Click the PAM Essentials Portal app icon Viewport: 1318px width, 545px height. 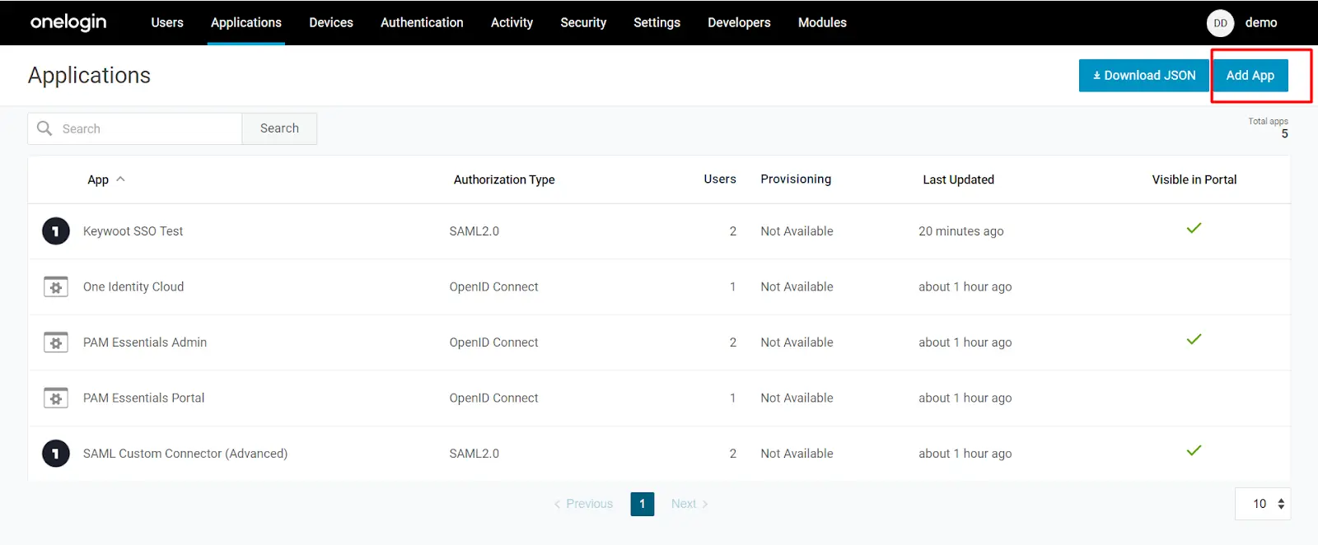click(56, 398)
